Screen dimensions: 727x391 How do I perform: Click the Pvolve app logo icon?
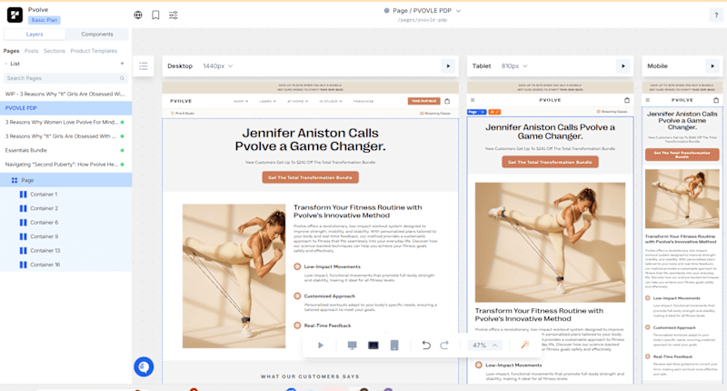coord(15,15)
